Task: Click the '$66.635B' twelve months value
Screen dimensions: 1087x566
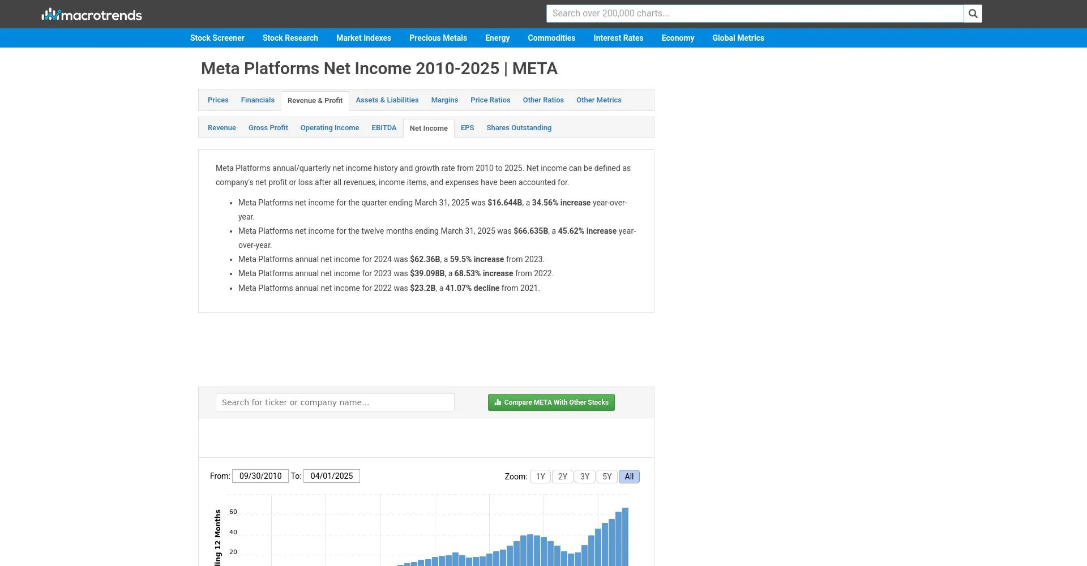Action: (x=531, y=231)
